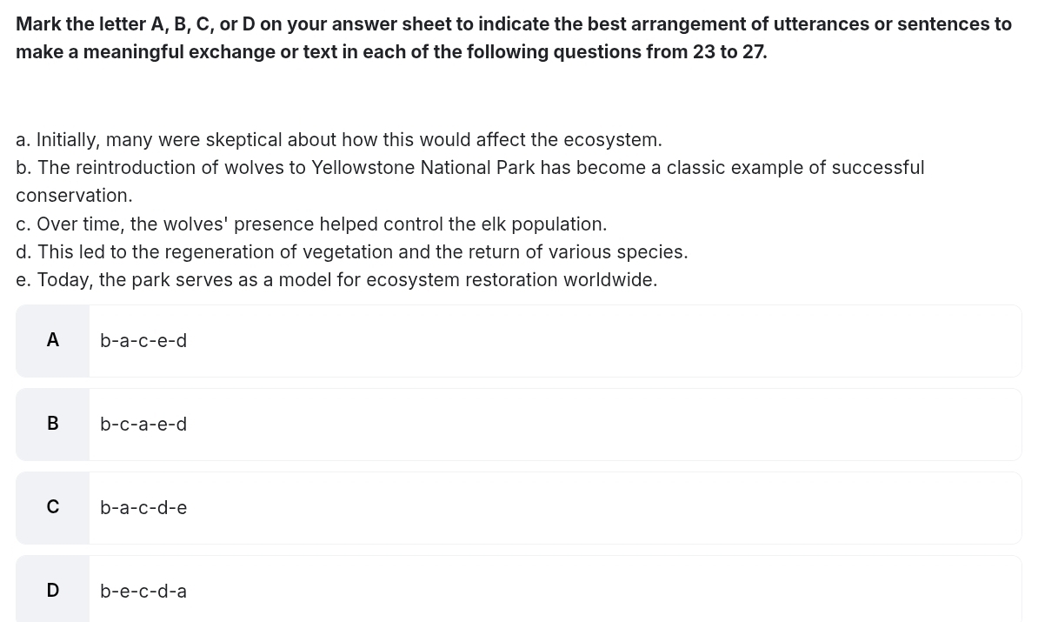The width and height of the screenshot is (1038, 622).
Task: Pick the answer option D badge
Action: pyautogui.click(x=53, y=591)
